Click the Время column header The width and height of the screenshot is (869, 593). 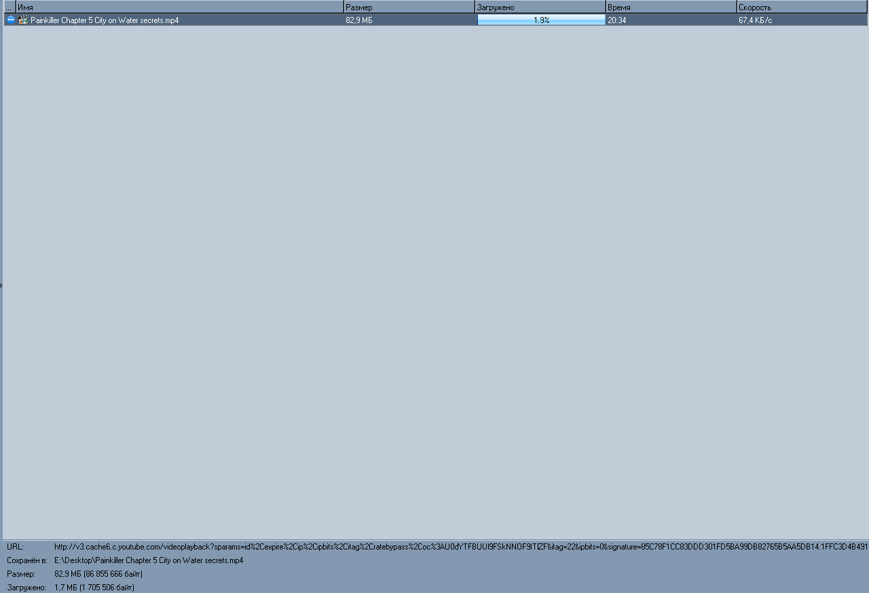click(671, 7)
